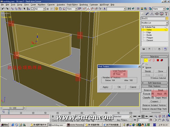Switch to the Motion command panel
Viewport: 170px width, 127px height.
coord(156,14)
